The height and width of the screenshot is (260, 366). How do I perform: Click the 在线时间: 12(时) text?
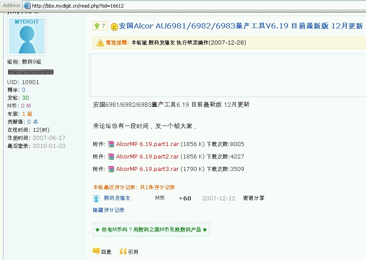(29, 130)
